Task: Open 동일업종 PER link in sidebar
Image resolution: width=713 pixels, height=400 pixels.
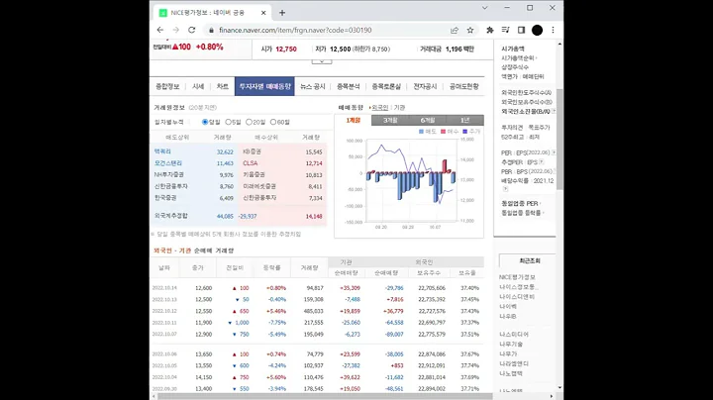Action: click(x=520, y=204)
